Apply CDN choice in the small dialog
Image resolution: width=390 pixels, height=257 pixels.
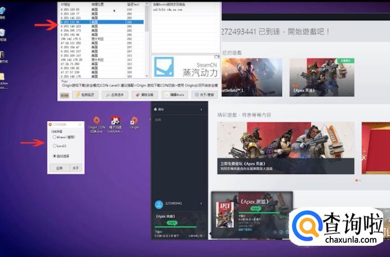pyautogui.click(x=59, y=168)
